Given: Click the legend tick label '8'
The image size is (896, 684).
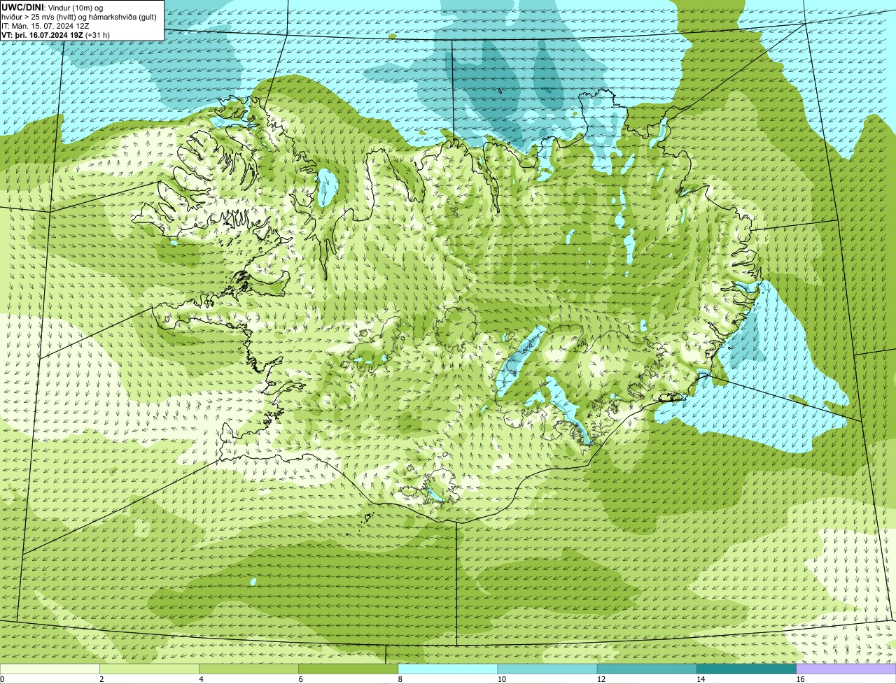Looking at the screenshot, I should coord(400,679).
